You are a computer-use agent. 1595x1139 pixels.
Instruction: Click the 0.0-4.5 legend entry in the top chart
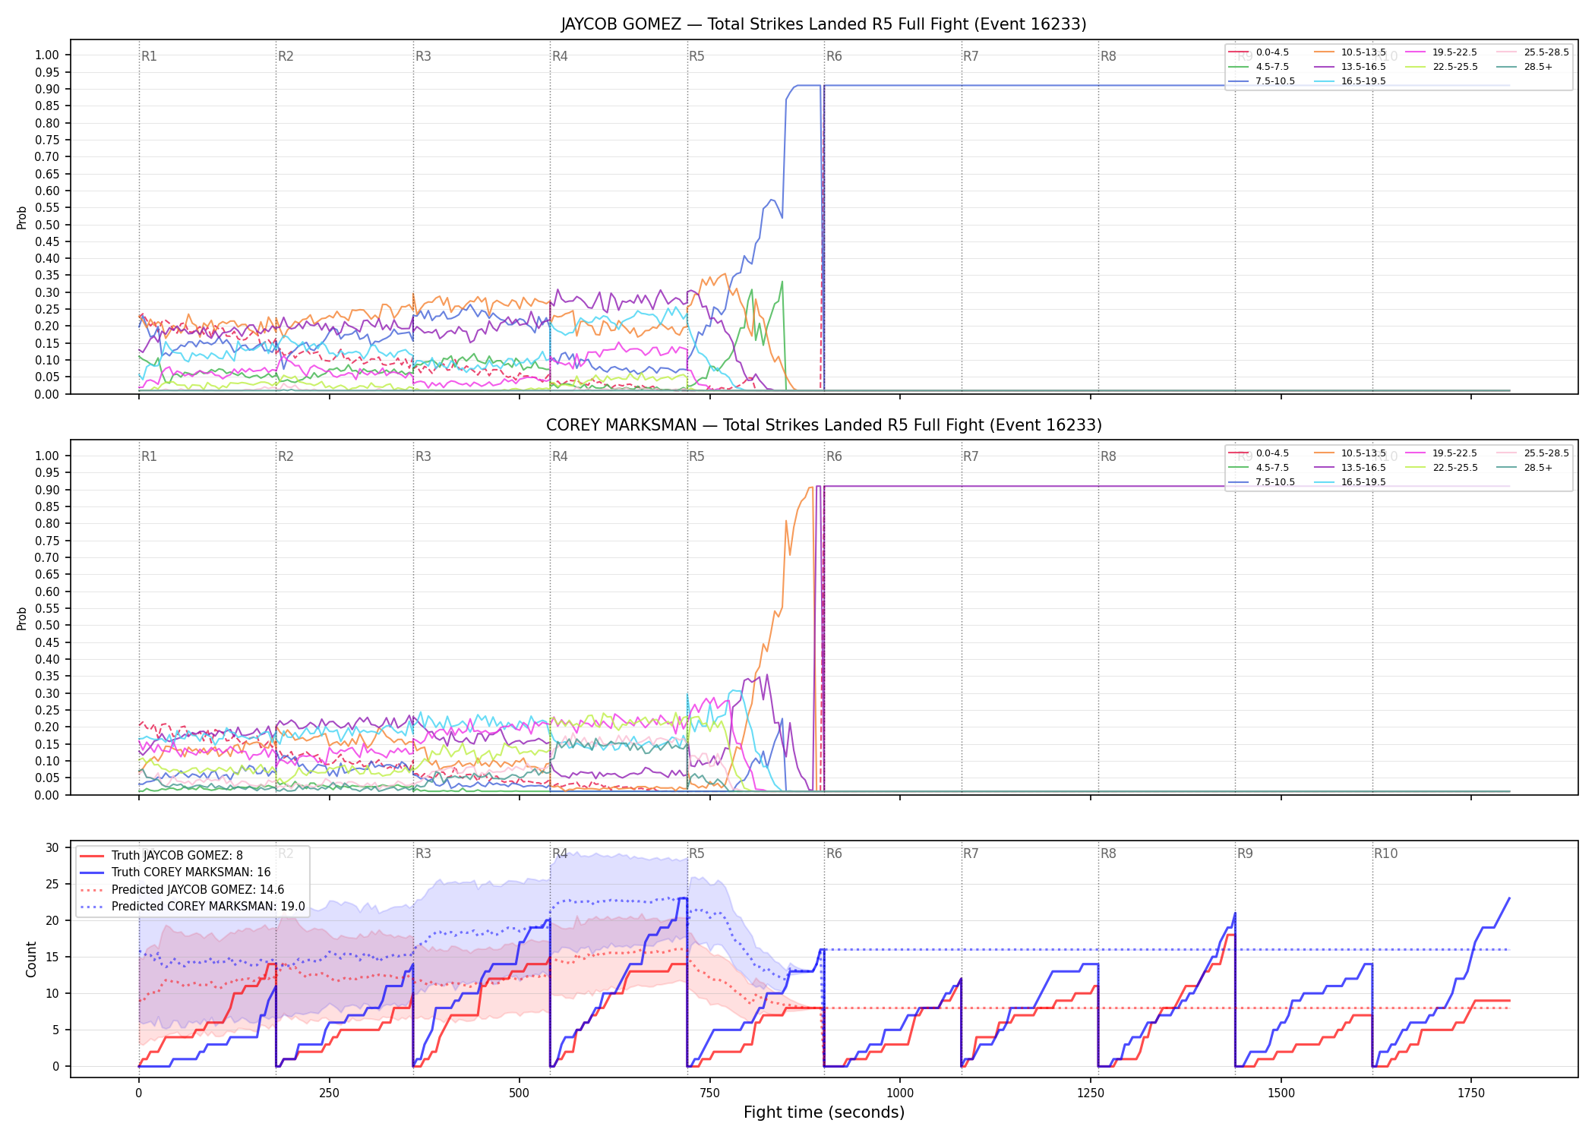(x=1259, y=52)
